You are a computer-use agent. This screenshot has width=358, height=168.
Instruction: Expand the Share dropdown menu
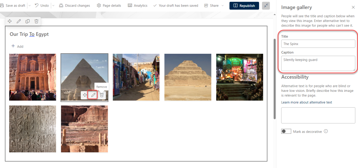click(223, 6)
